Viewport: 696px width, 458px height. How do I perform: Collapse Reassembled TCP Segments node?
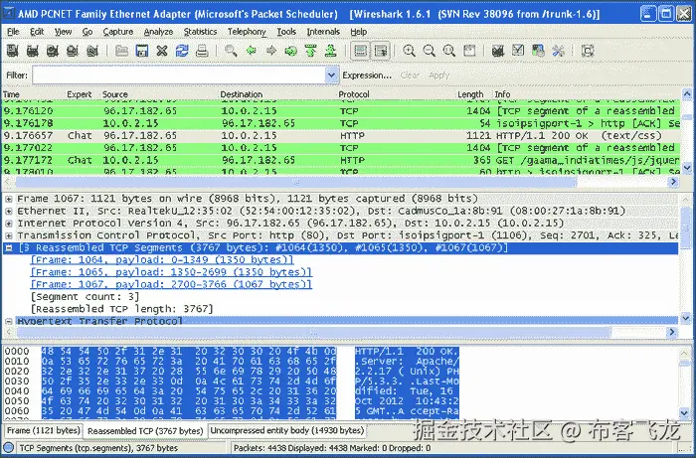tap(8, 248)
